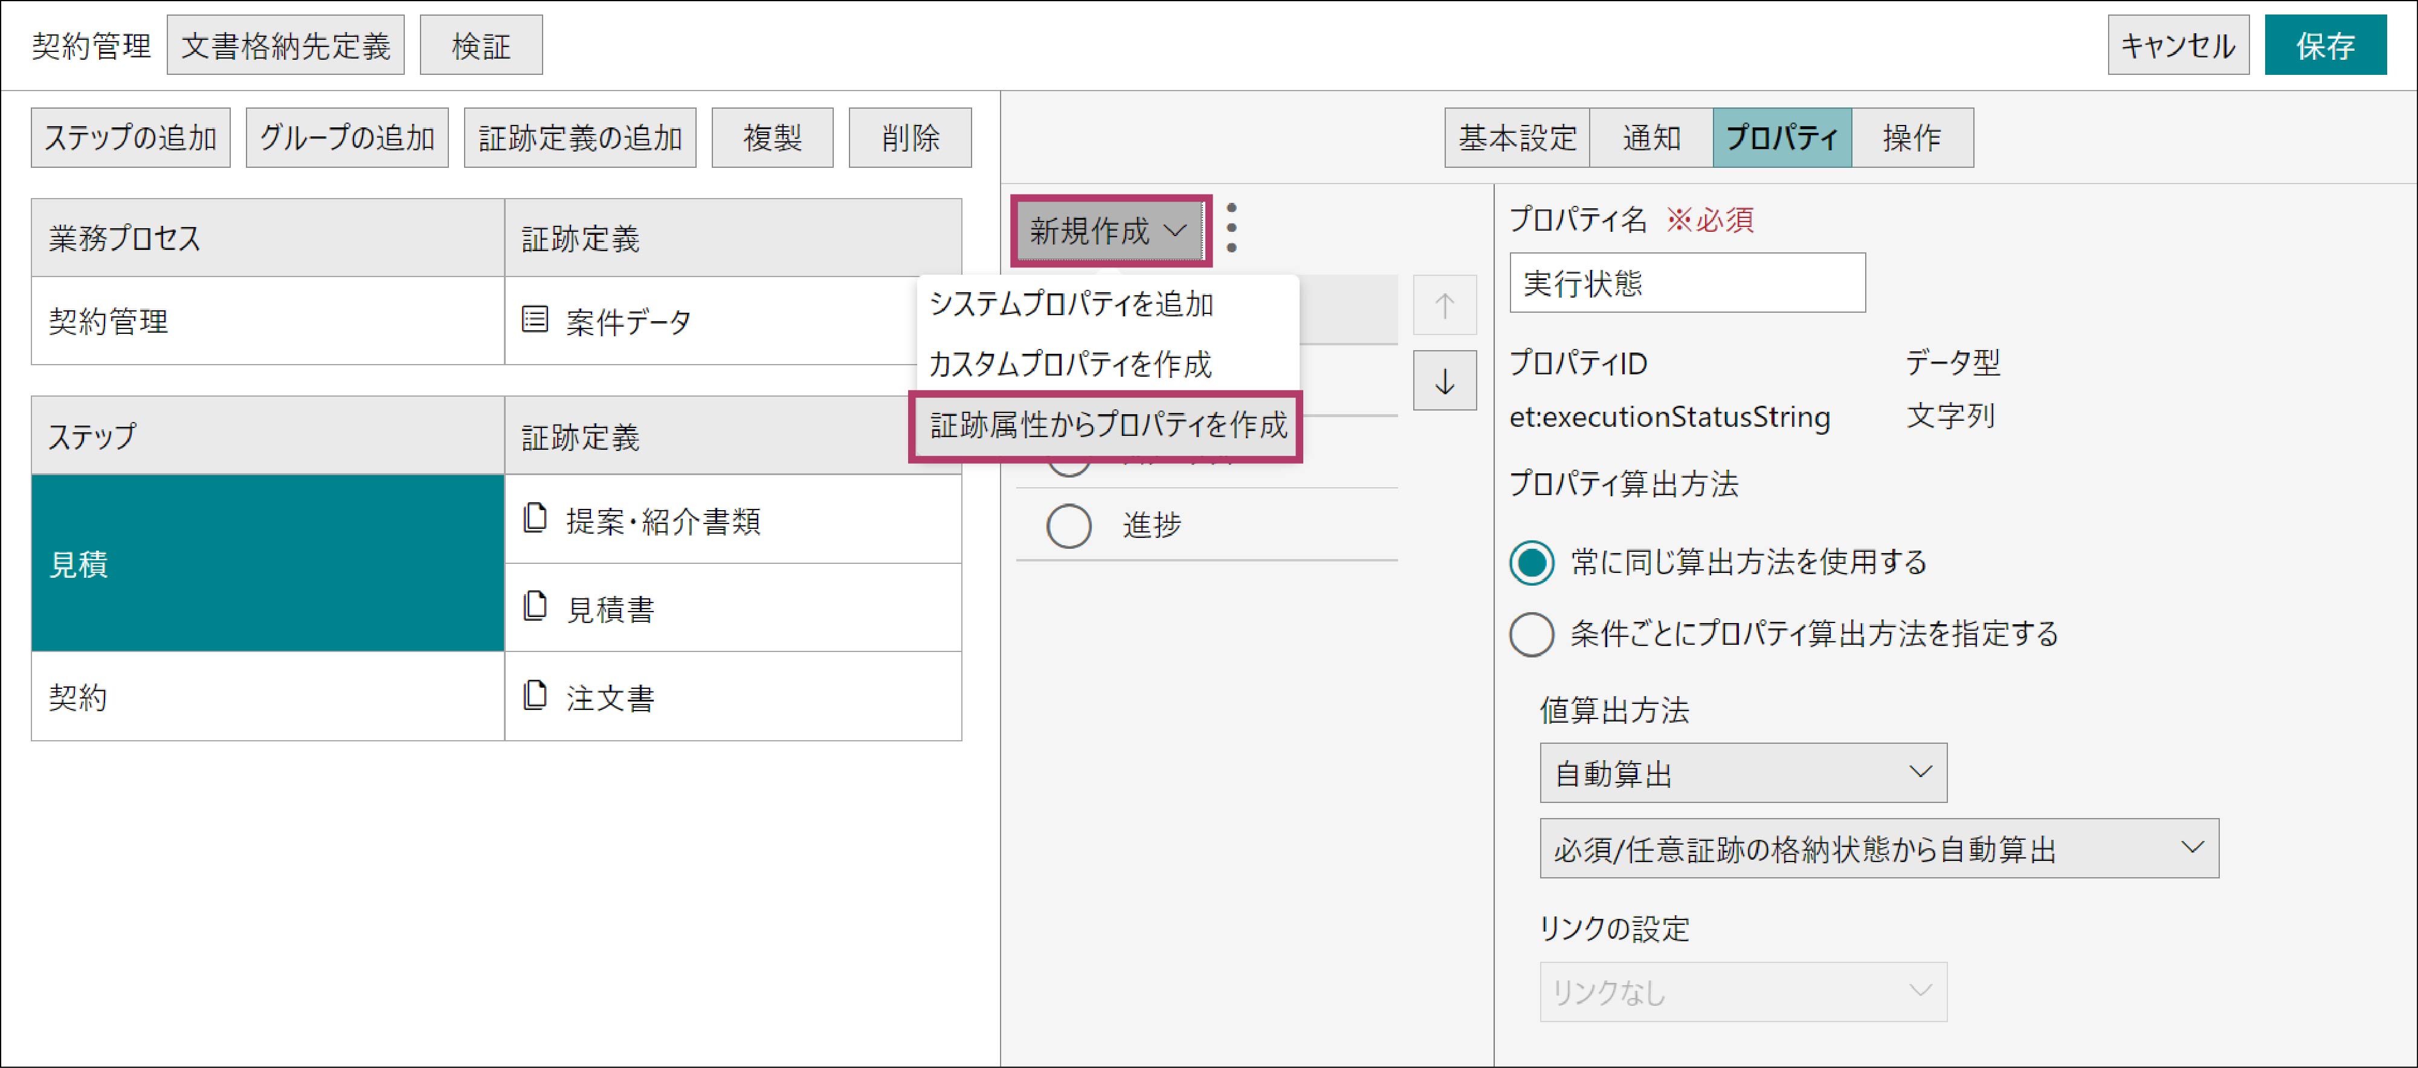
Task: Select the 見積書 evidence row
Action: (733, 607)
